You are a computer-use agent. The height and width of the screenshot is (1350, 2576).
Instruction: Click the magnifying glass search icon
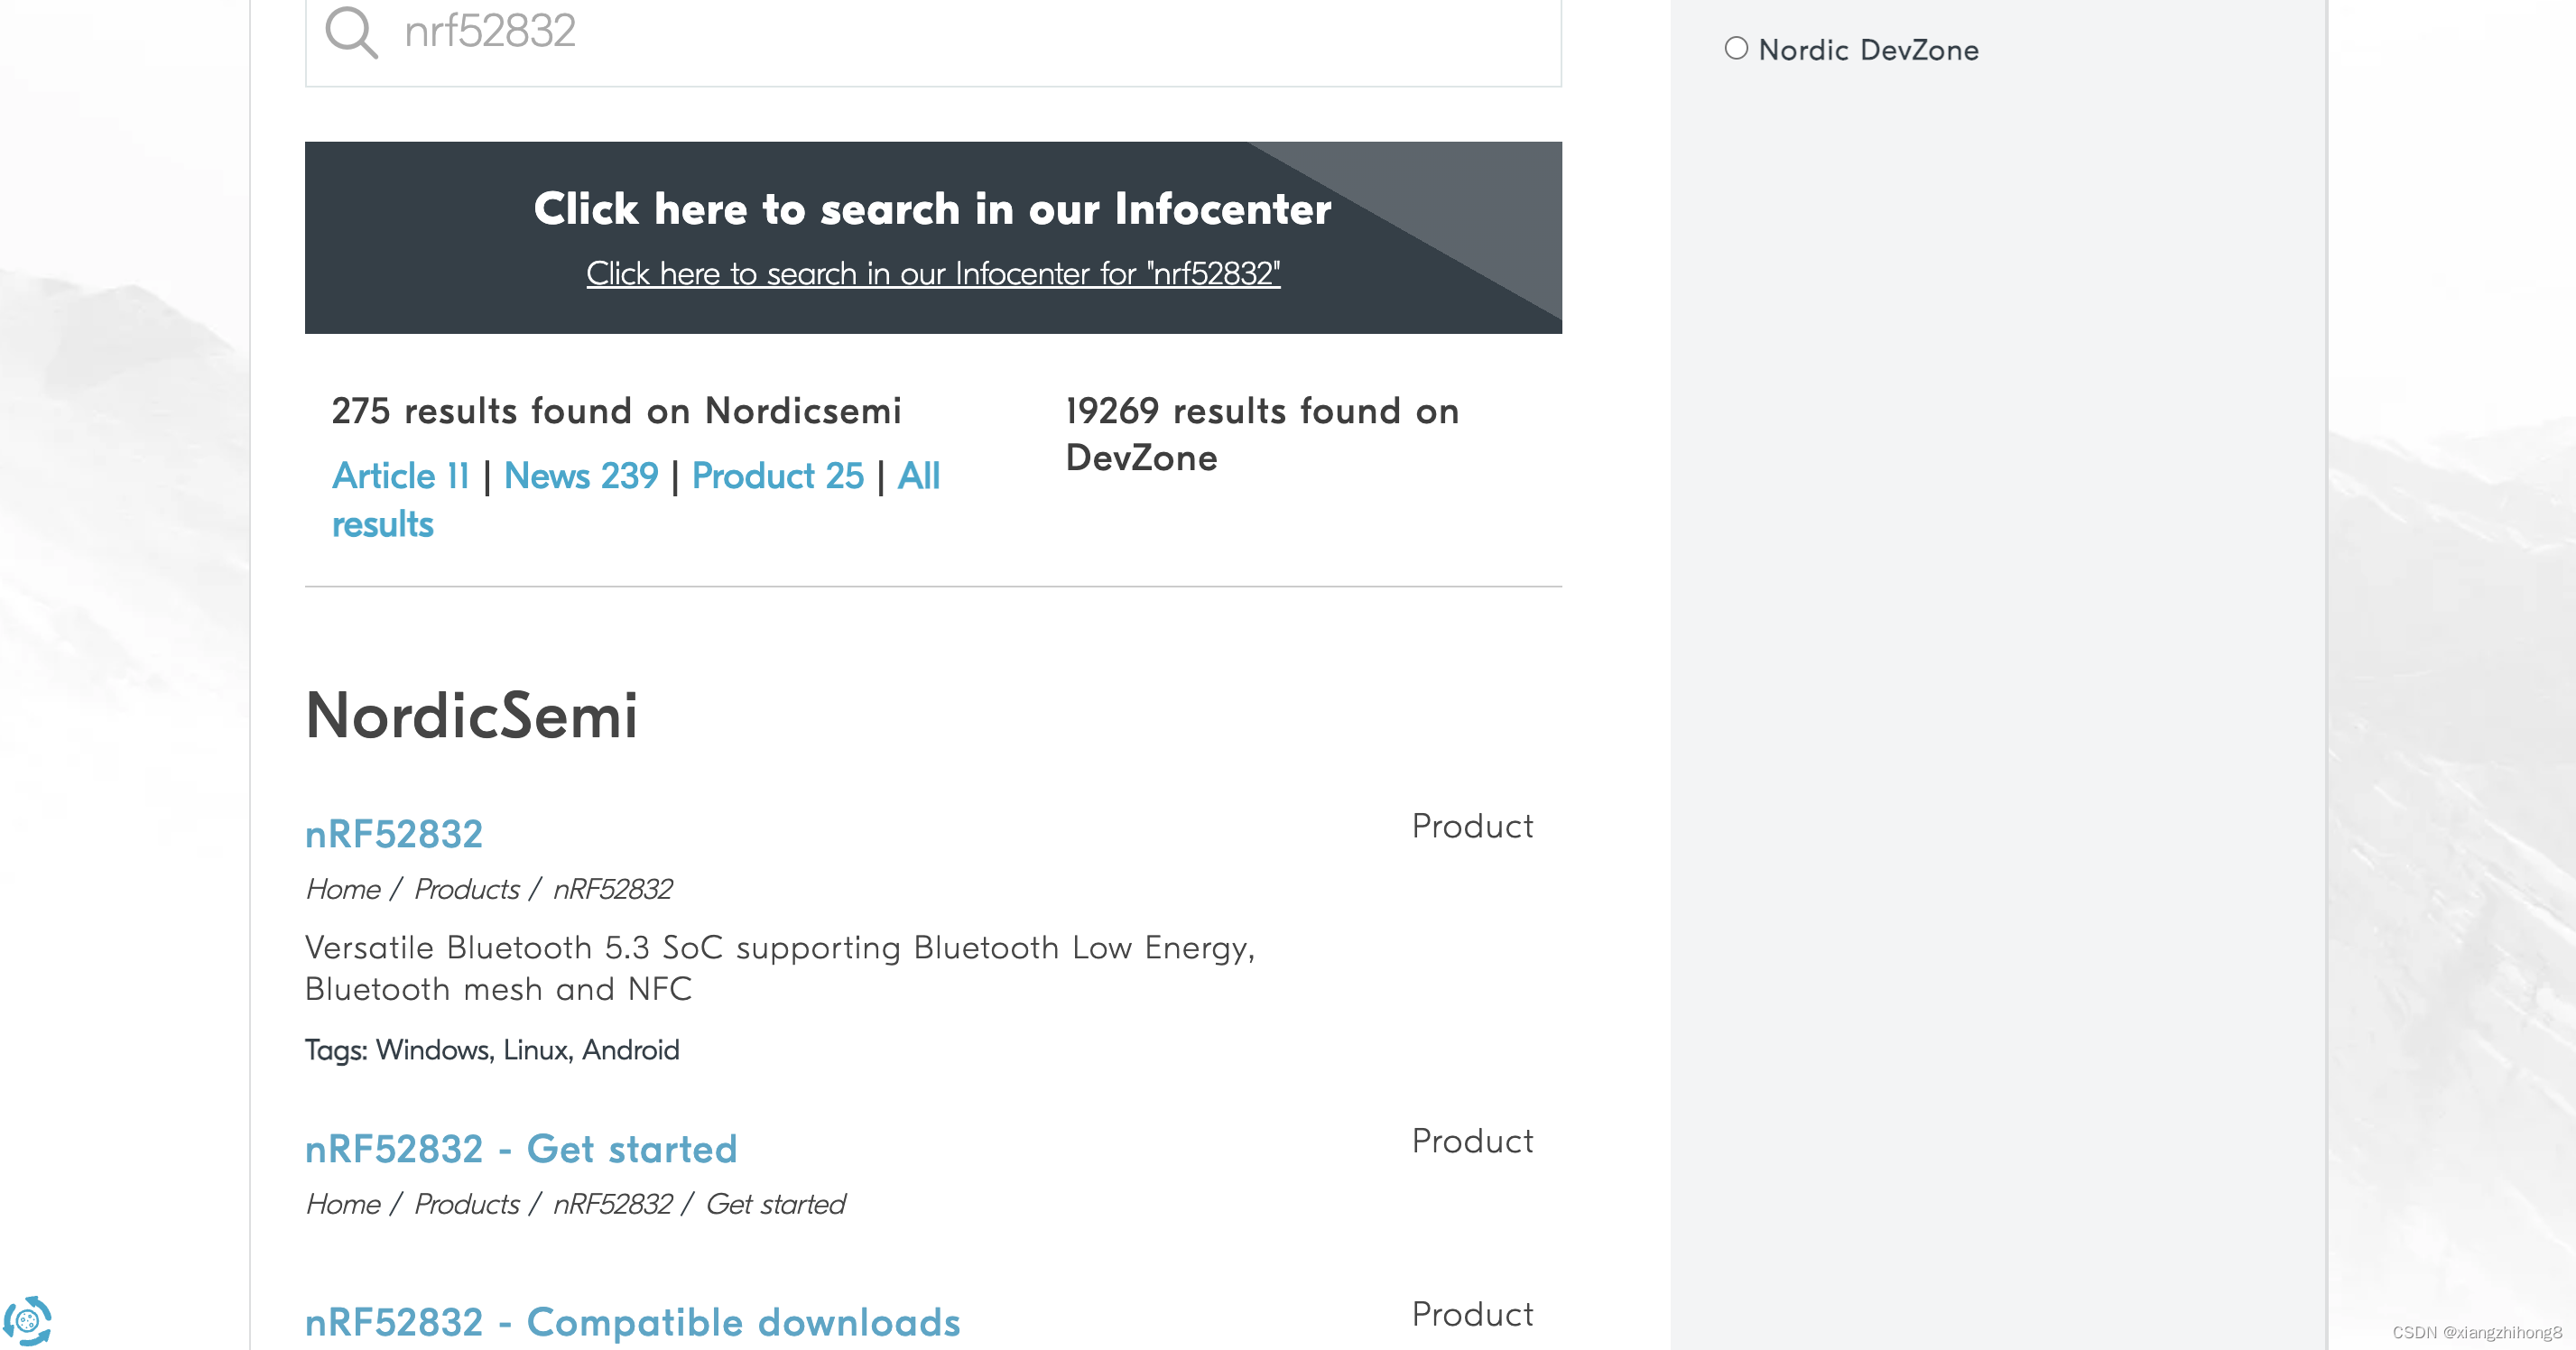[x=351, y=32]
